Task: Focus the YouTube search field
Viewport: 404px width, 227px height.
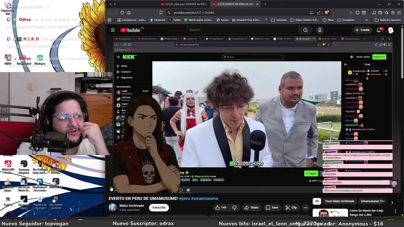Action: click(242, 30)
